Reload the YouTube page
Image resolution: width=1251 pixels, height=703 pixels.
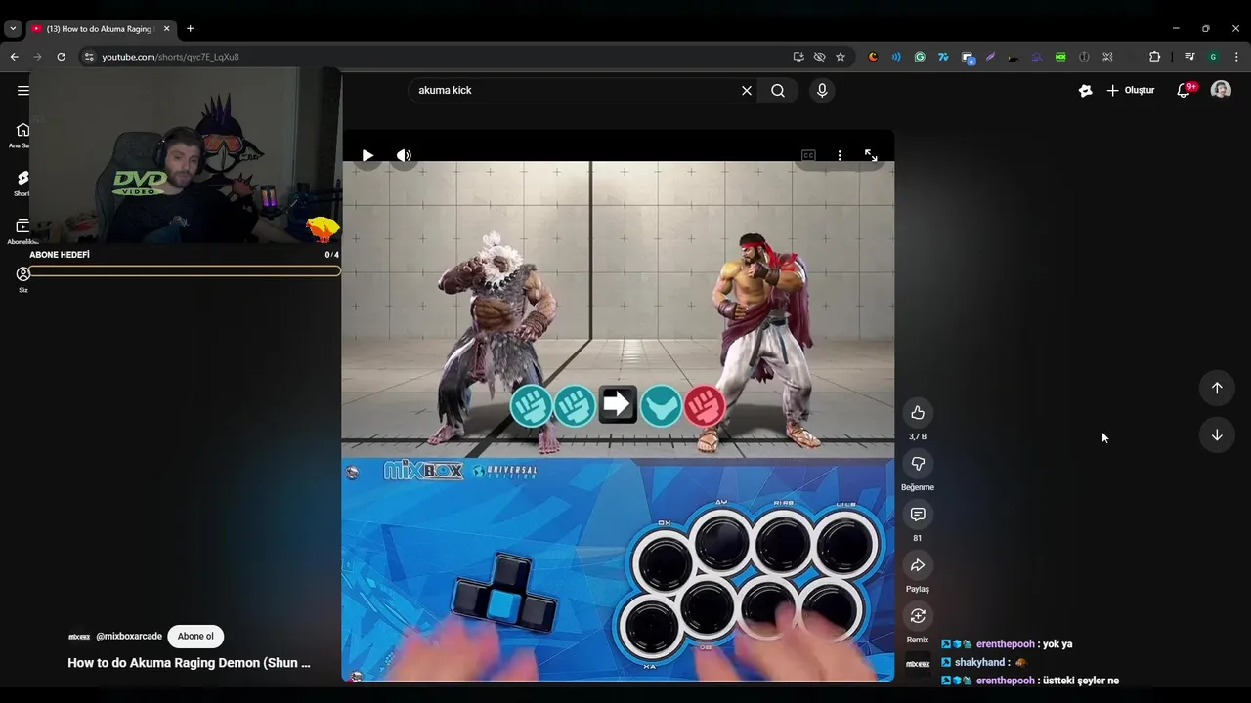coord(61,57)
